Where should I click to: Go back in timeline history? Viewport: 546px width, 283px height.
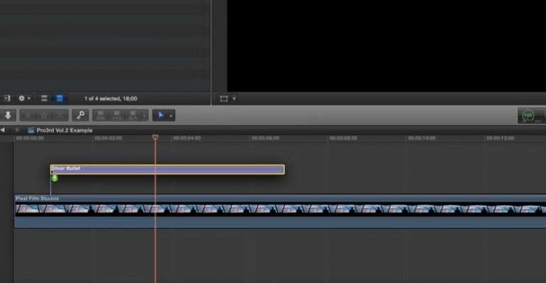click(3, 131)
